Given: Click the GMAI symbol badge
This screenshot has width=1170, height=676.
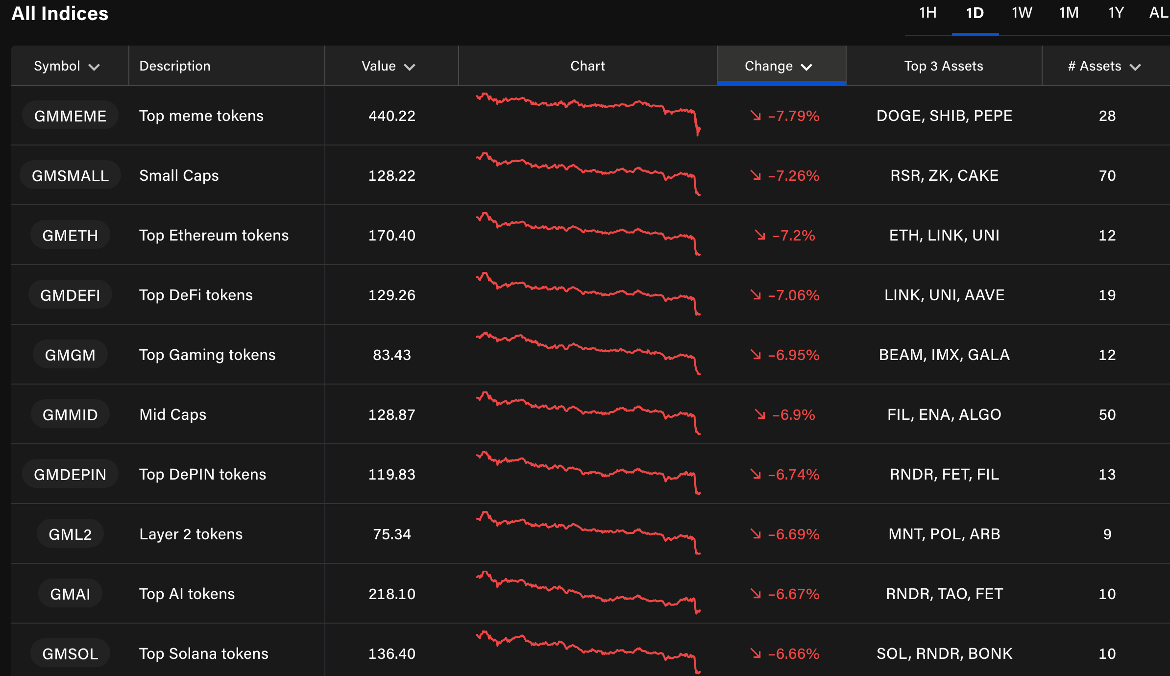Looking at the screenshot, I should tap(70, 594).
